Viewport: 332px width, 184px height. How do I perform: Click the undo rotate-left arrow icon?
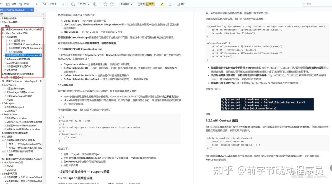pyautogui.click(x=105, y=4)
